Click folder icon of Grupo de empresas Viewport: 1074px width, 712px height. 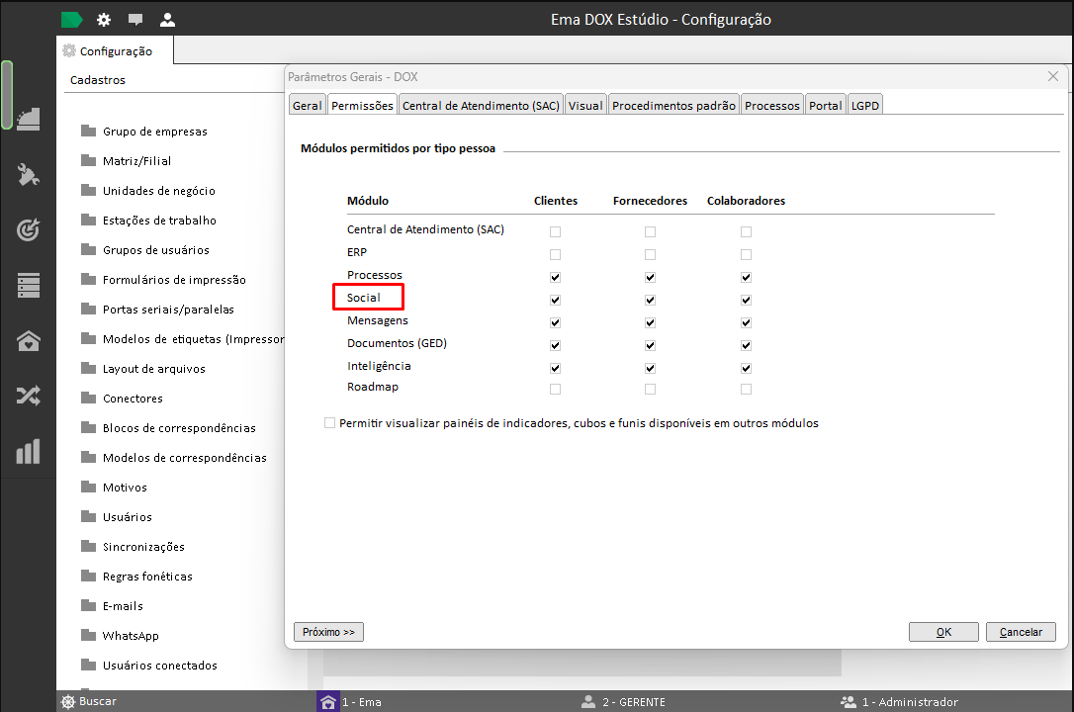88,131
